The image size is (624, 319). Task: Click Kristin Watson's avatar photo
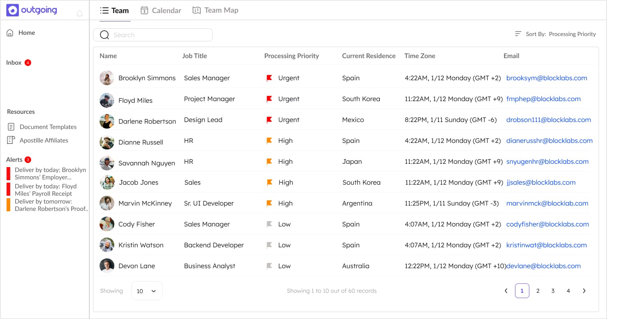pyautogui.click(x=107, y=245)
